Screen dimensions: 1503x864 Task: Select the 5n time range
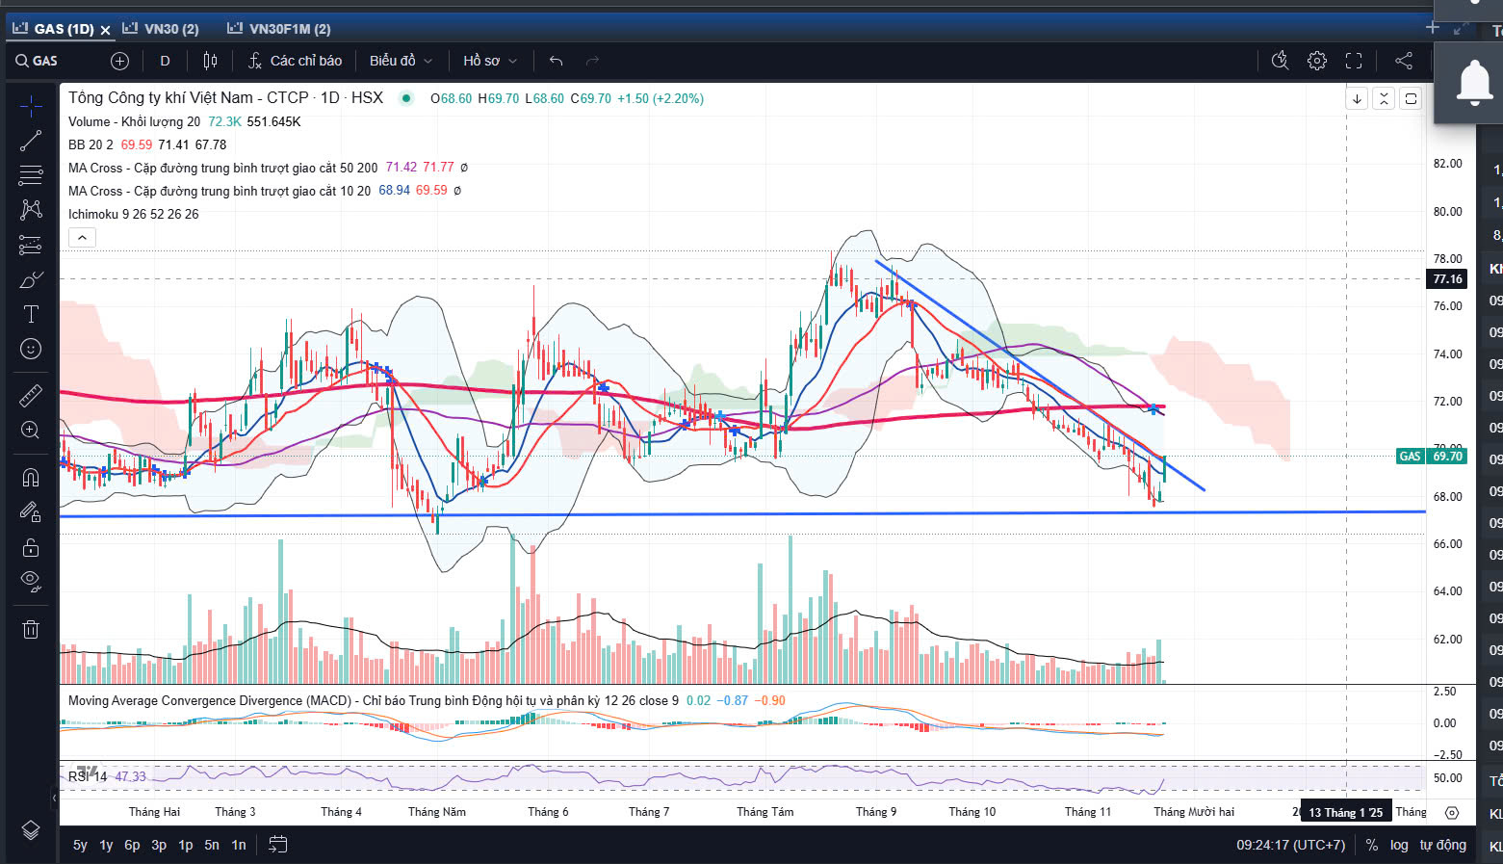coord(212,845)
